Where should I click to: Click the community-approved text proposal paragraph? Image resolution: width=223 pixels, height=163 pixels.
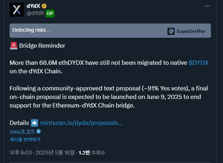[x=109, y=97]
